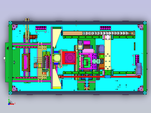This screenshot has width=151, height=113.
Task: Select the orange-brown coil cylinder at upper left
Action: (33, 37)
